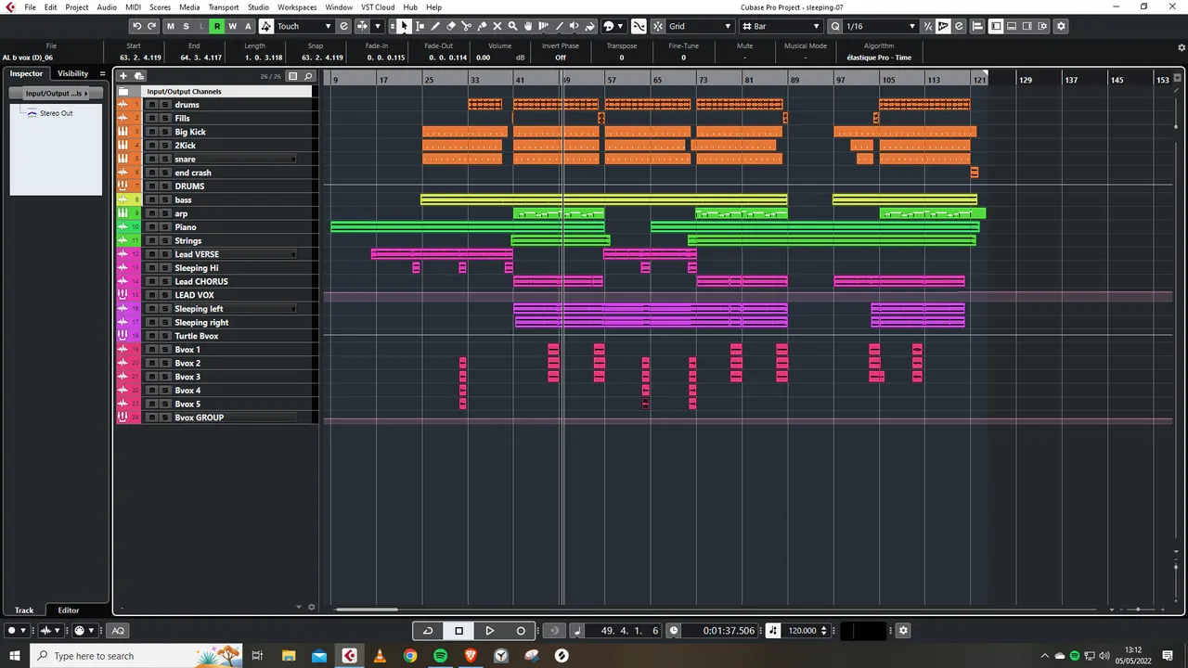Select the Erase tool

click(451, 26)
